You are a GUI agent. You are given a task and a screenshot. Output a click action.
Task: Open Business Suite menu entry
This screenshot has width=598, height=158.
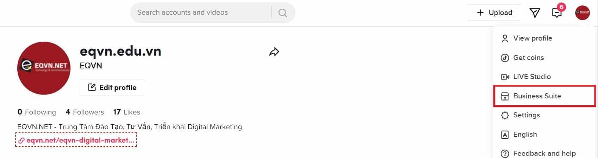pos(537,96)
